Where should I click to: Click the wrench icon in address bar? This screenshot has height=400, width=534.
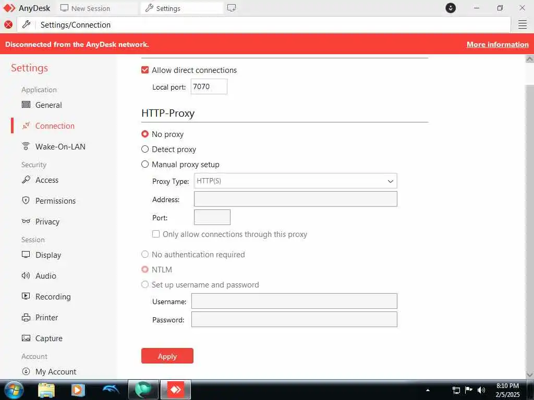pyautogui.click(x=26, y=24)
